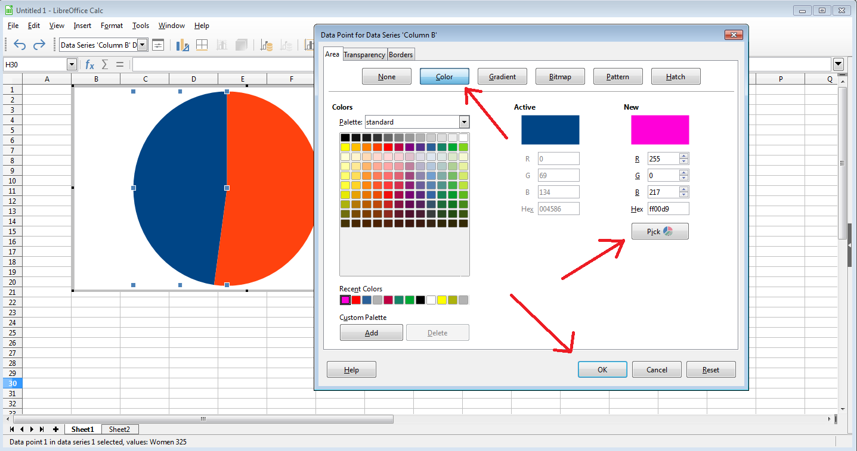Undo the last action
This screenshot has width=857, height=451.
(x=20, y=45)
